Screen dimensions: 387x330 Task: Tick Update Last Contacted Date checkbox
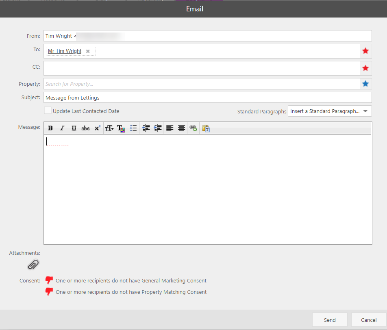(x=48, y=110)
